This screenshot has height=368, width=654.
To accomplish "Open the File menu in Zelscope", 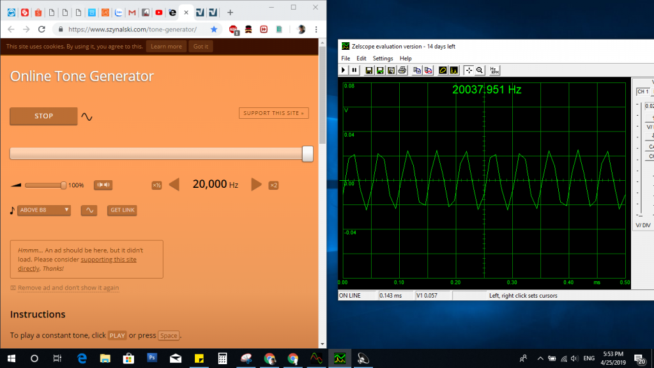I will pos(346,58).
